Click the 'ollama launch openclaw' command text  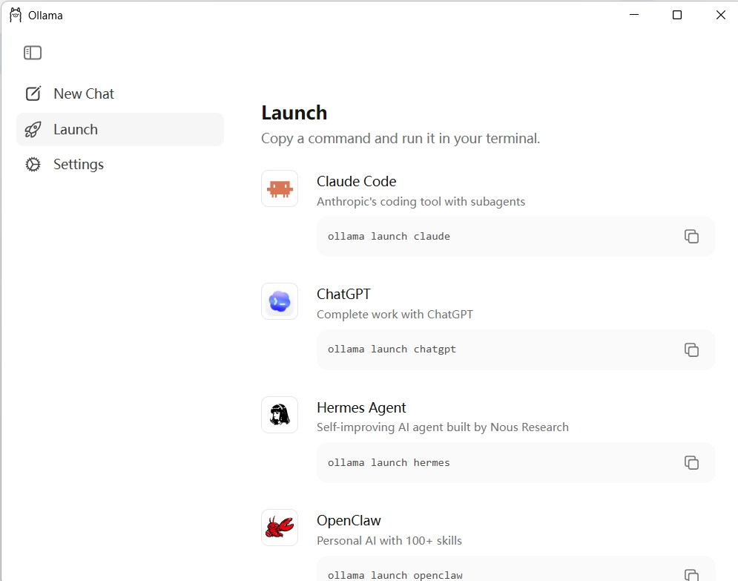(x=395, y=575)
